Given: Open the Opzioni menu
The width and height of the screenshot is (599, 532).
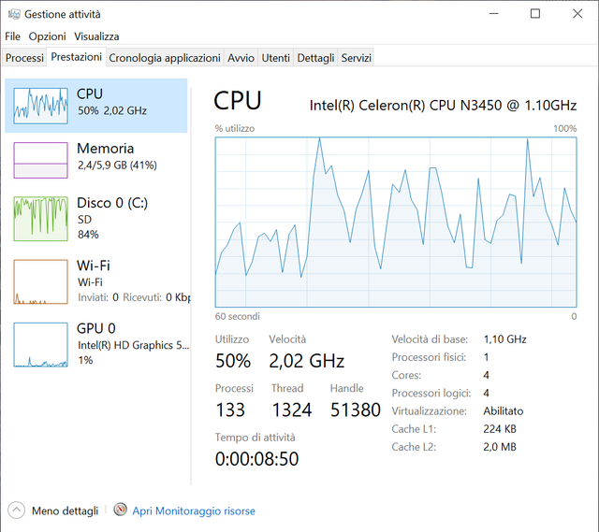Looking at the screenshot, I should (x=47, y=36).
